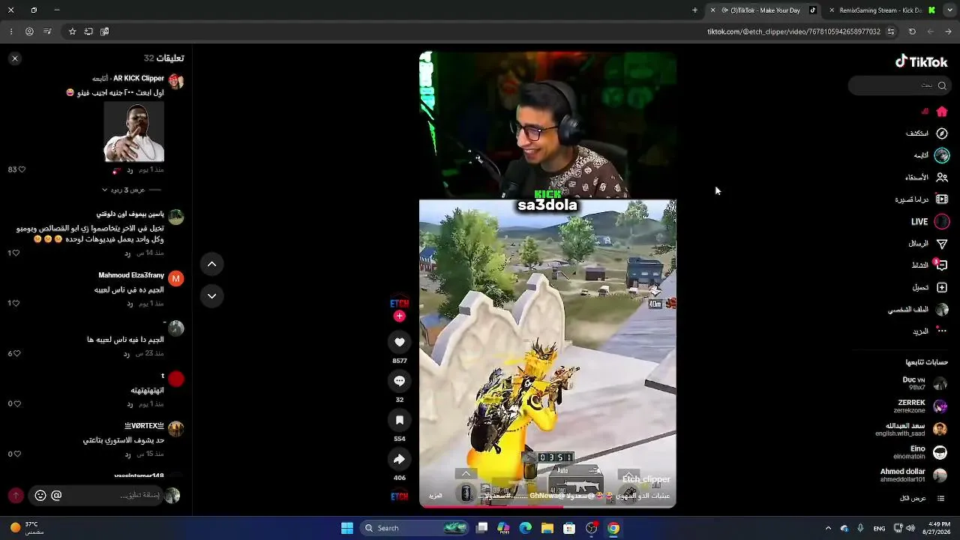This screenshot has width=960, height=540.
Task: Open the Following (أتابعه) sidebar item
Action: [931, 155]
